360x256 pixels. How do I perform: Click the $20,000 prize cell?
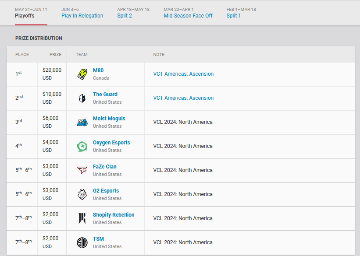(52, 74)
